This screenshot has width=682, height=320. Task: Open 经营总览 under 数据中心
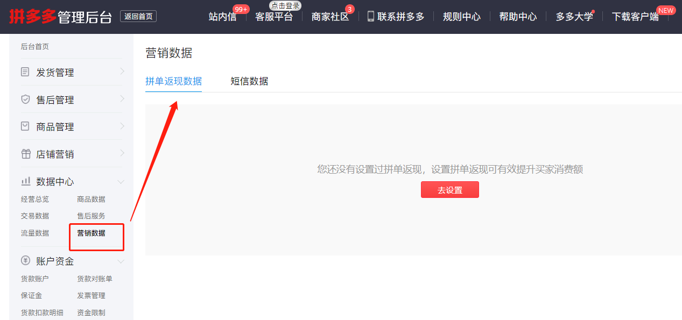(35, 199)
